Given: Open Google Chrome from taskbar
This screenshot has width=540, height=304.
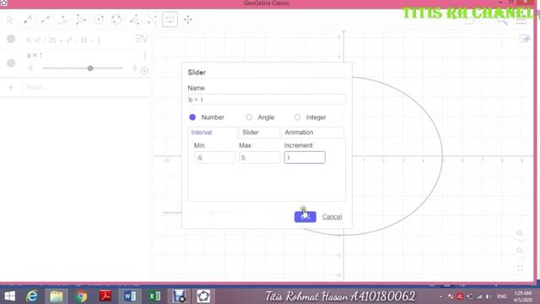Looking at the screenshot, I should 81,296.
